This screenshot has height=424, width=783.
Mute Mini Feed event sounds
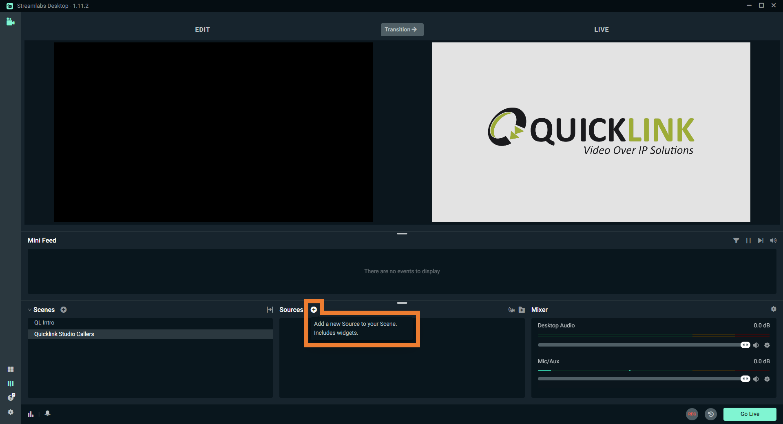pyautogui.click(x=773, y=241)
